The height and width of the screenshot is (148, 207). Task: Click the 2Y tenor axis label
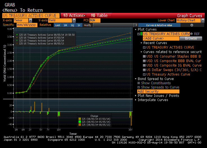(30, 130)
